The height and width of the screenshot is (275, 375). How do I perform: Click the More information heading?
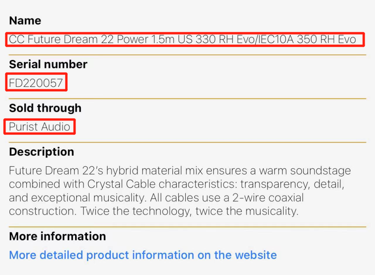click(x=57, y=236)
